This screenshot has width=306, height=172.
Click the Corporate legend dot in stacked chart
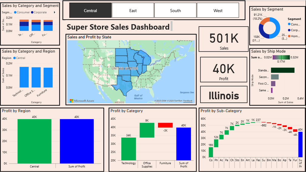pyautogui.click(x=32, y=12)
